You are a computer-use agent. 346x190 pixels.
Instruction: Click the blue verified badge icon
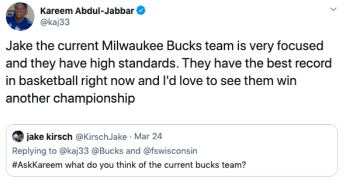141,10
